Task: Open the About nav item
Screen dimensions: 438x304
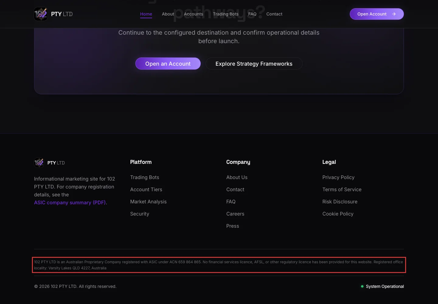Action: click(x=168, y=14)
